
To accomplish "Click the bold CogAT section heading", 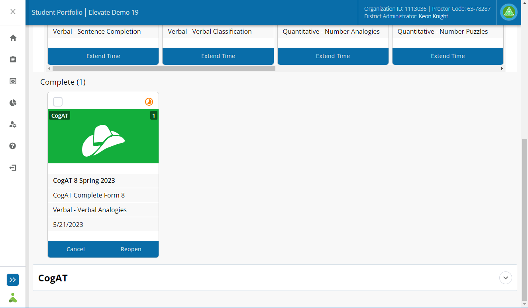I will 53,278.
